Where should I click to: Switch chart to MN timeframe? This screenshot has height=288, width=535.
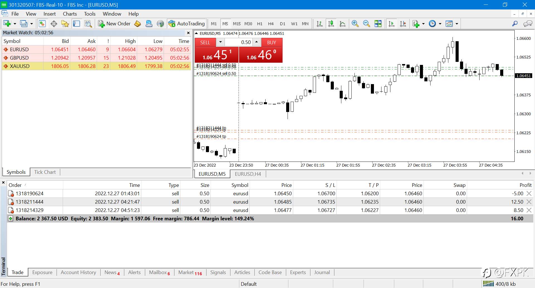coord(305,24)
